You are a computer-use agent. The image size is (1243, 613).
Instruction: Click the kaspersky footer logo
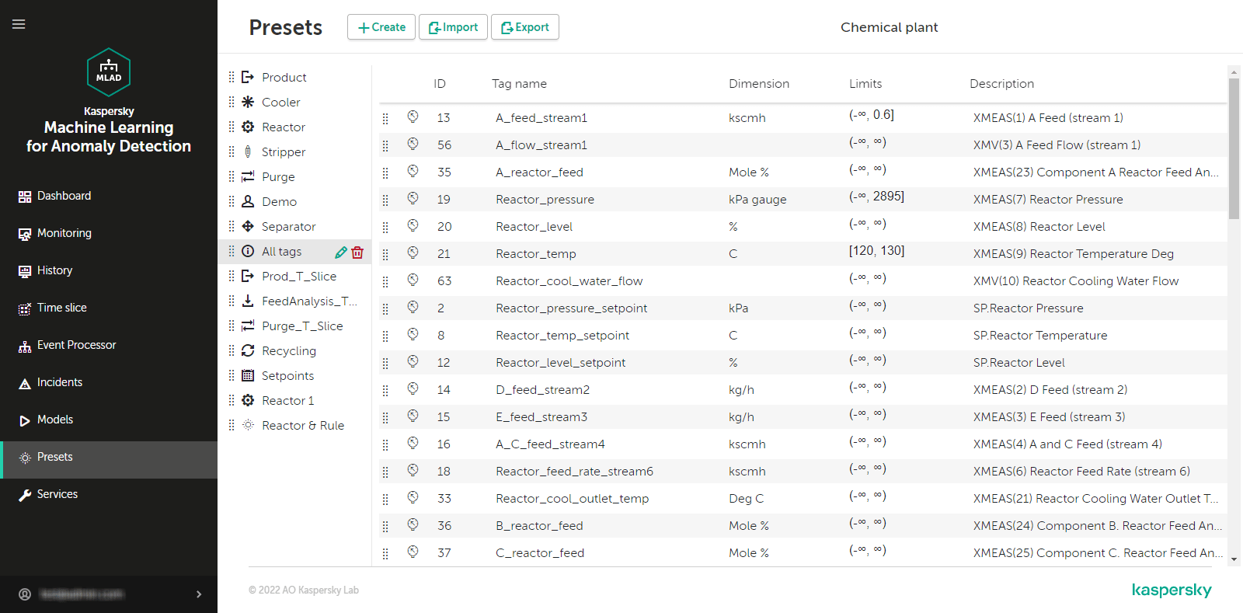pos(1172,590)
